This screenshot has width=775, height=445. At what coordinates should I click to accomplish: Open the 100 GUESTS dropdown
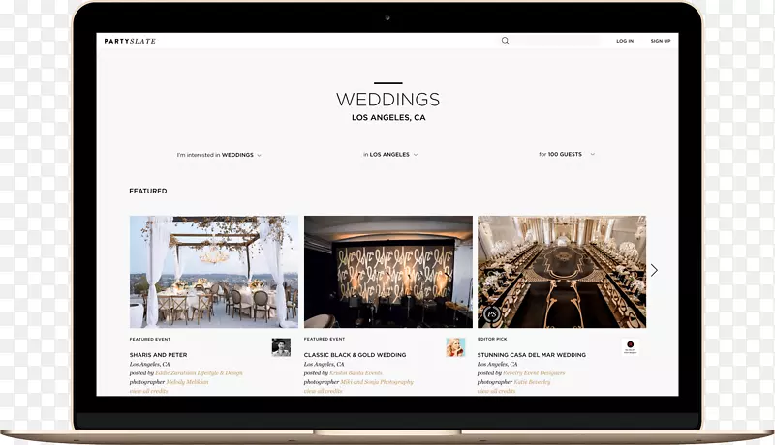tap(567, 154)
